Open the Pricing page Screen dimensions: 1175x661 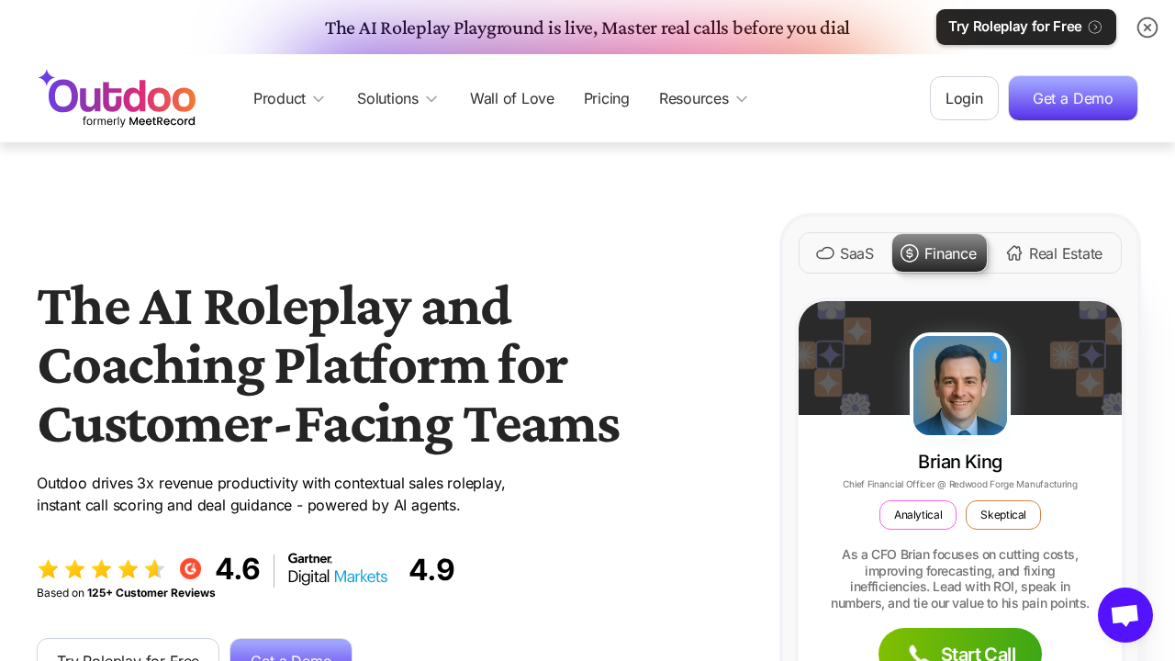606,98
